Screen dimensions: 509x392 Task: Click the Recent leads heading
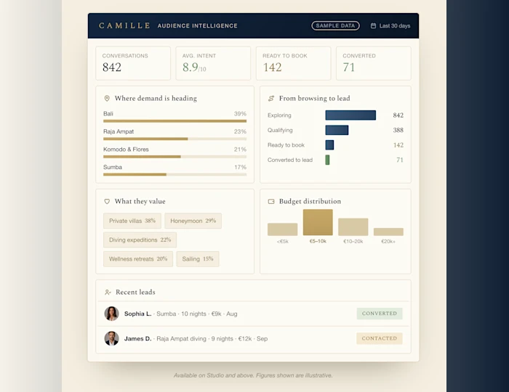(135, 293)
